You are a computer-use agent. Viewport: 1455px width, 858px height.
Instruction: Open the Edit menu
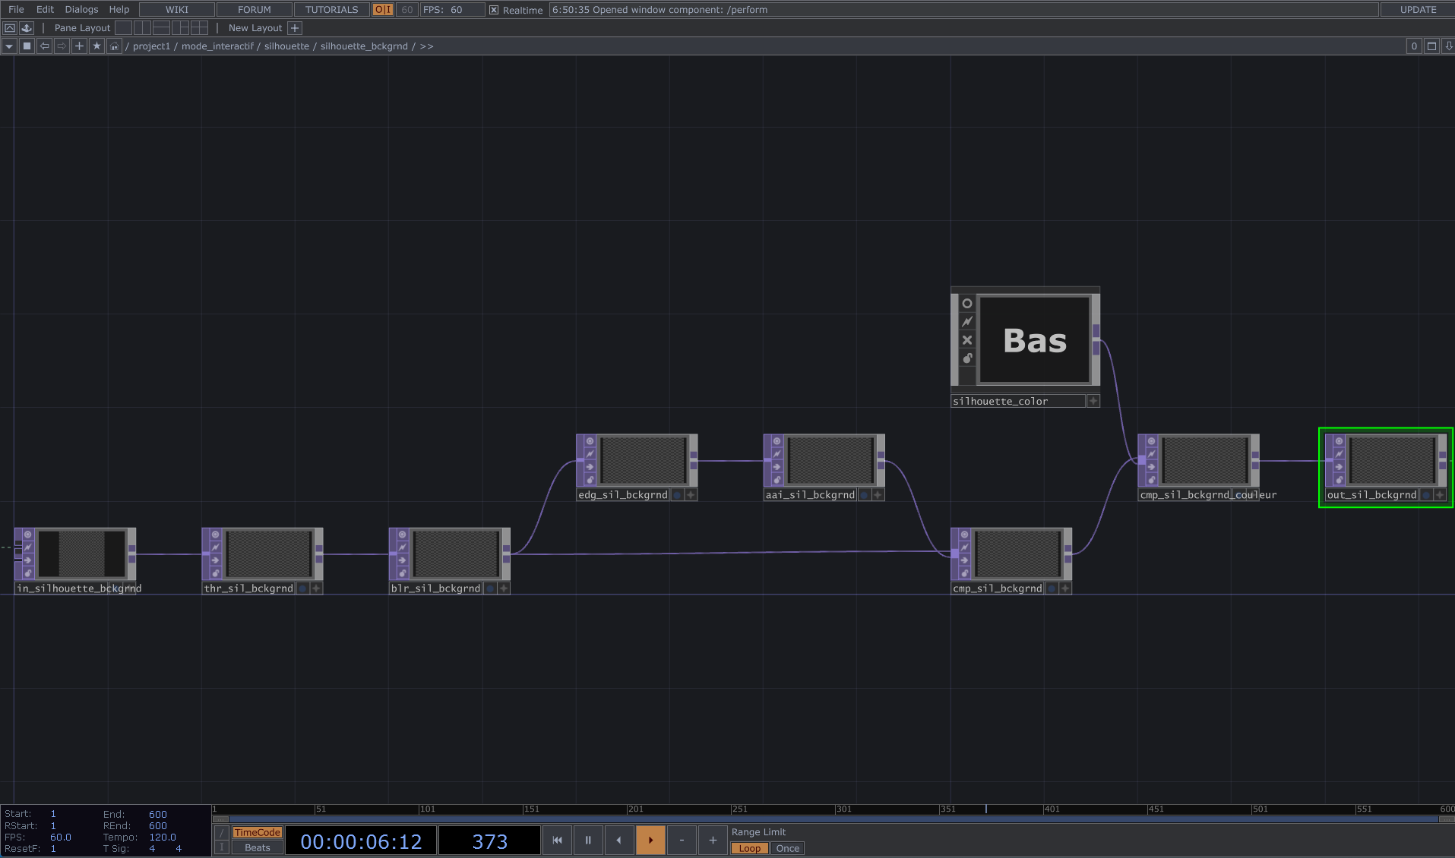45,9
